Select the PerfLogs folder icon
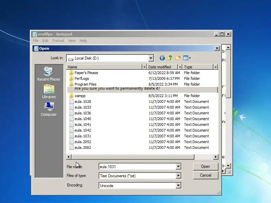 click(x=71, y=78)
